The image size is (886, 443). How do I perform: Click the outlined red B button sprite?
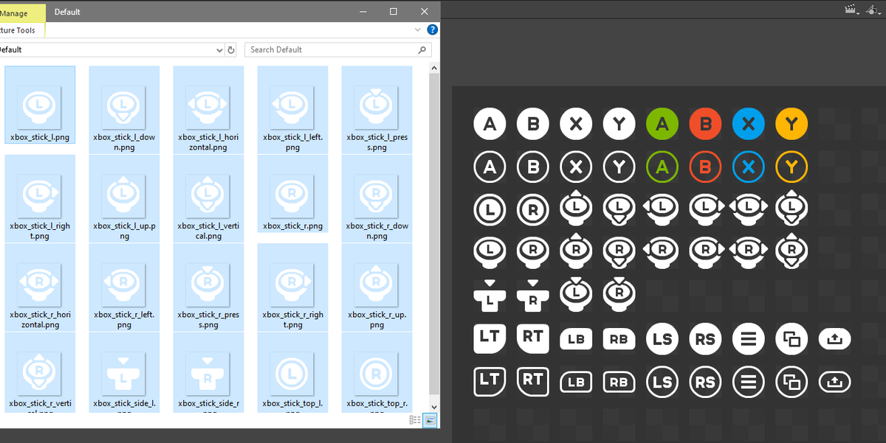(705, 167)
